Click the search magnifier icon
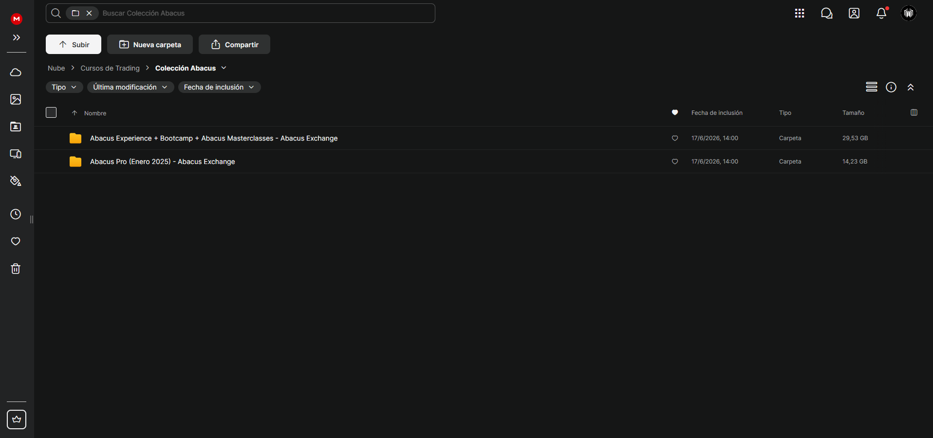Screen dimensions: 933x438 point(56,13)
